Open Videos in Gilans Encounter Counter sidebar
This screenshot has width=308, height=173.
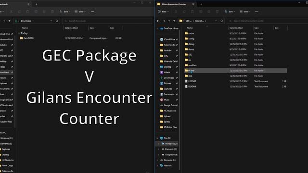pos(167,73)
